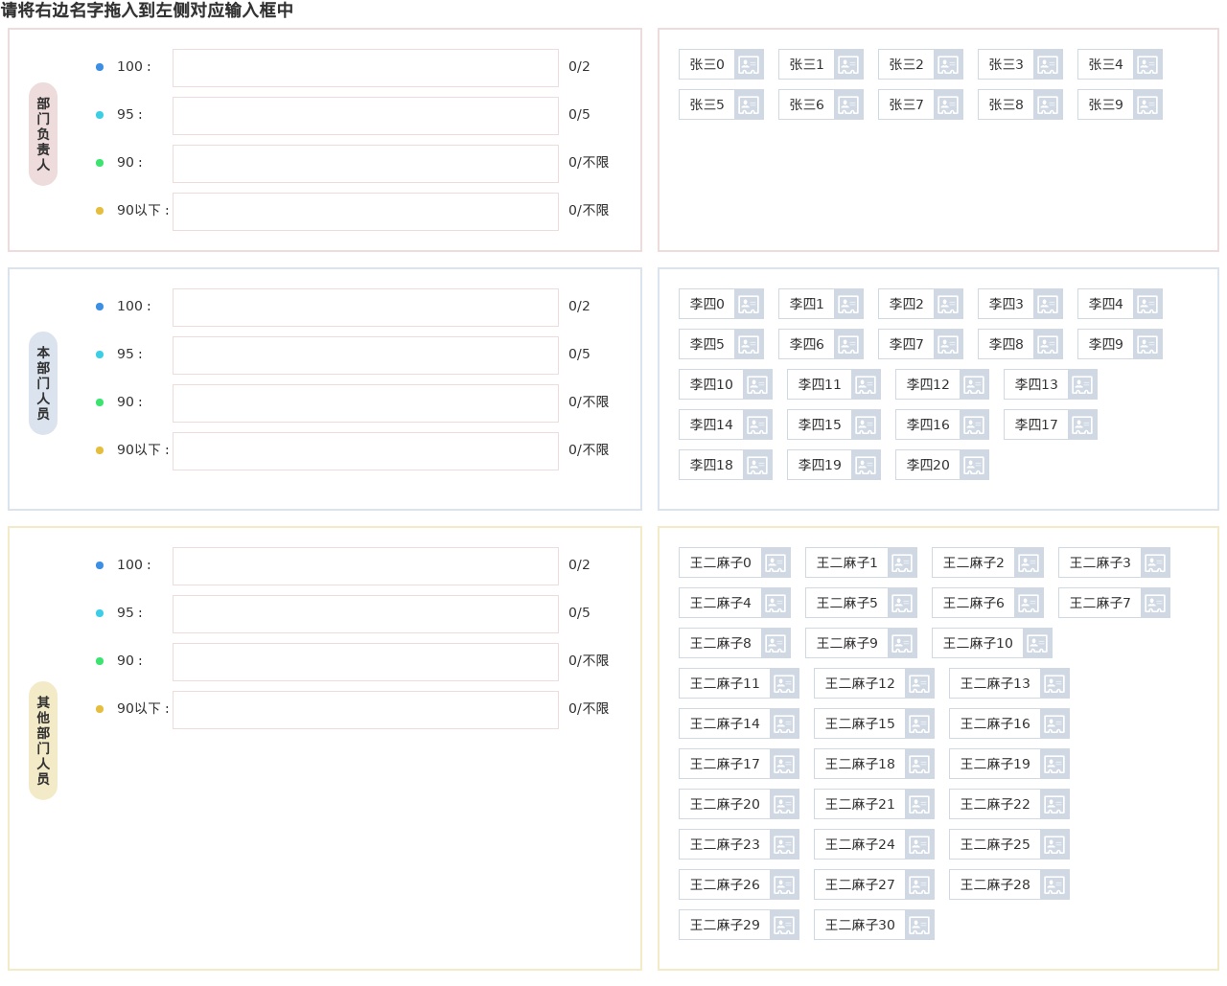Click the ID card icon beside 李四10

[x=757, y=385]
